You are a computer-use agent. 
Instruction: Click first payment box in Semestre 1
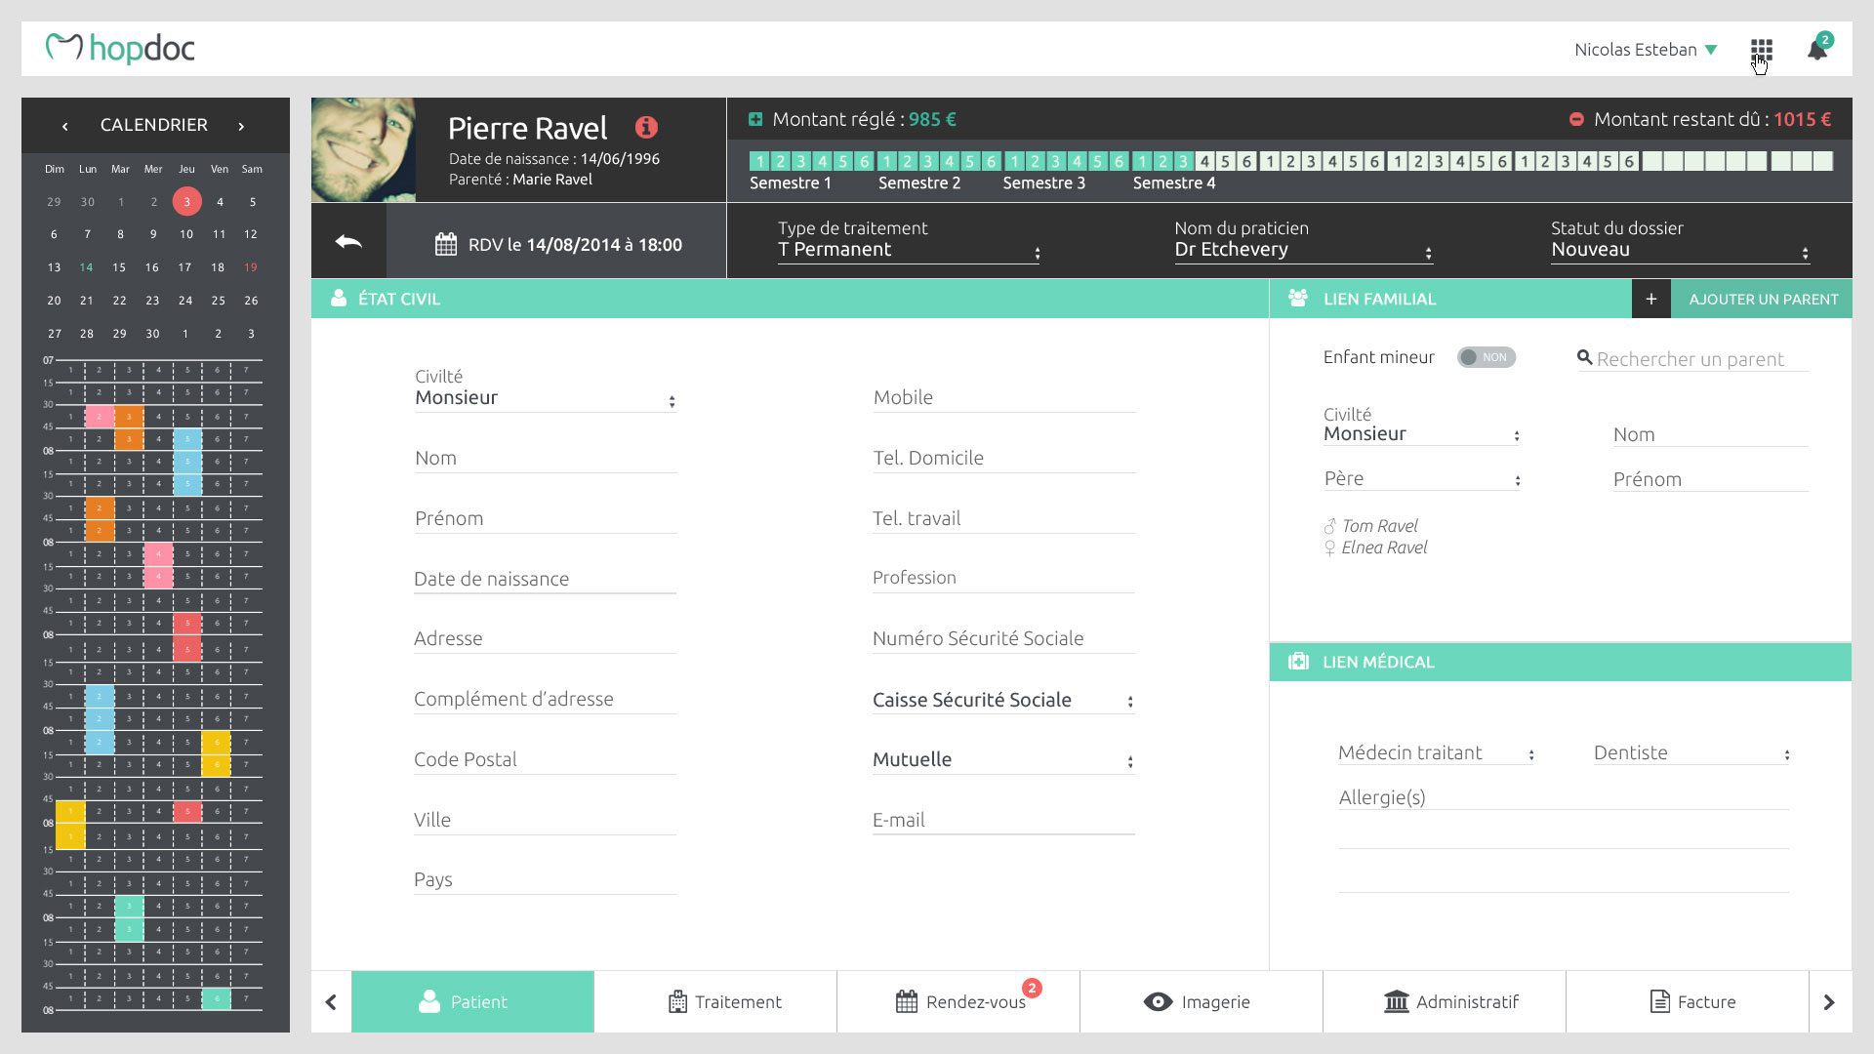tap(759, 161)
